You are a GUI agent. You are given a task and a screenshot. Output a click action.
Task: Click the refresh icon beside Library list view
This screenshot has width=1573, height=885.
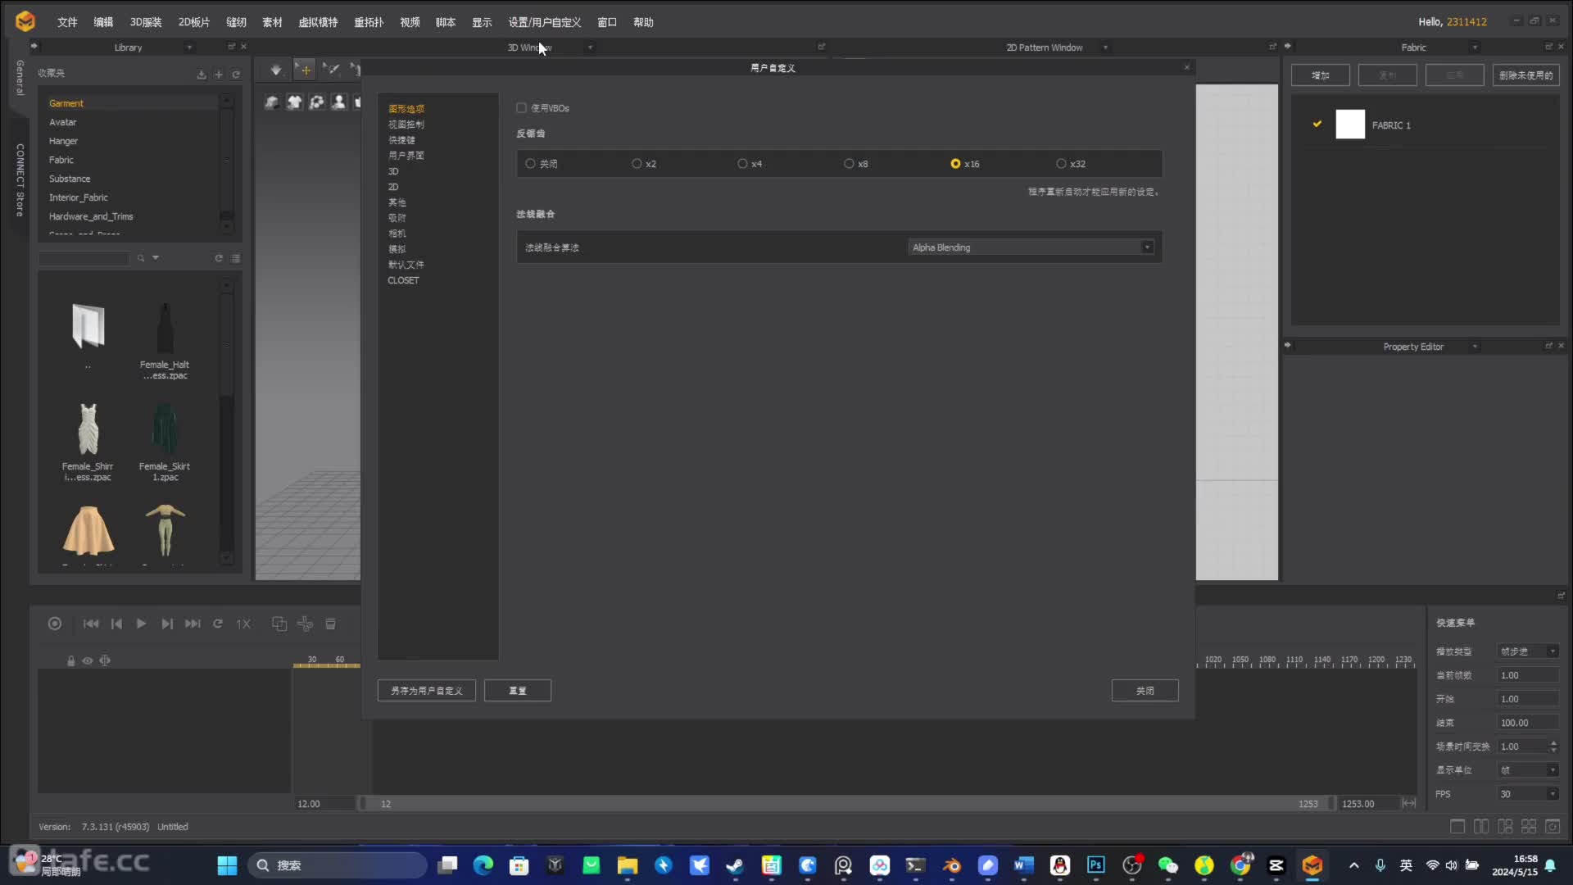point(219,258)
